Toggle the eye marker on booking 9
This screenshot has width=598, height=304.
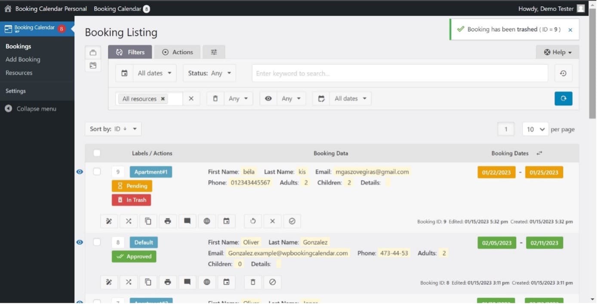pyautogui.click(x=80, y=172)
